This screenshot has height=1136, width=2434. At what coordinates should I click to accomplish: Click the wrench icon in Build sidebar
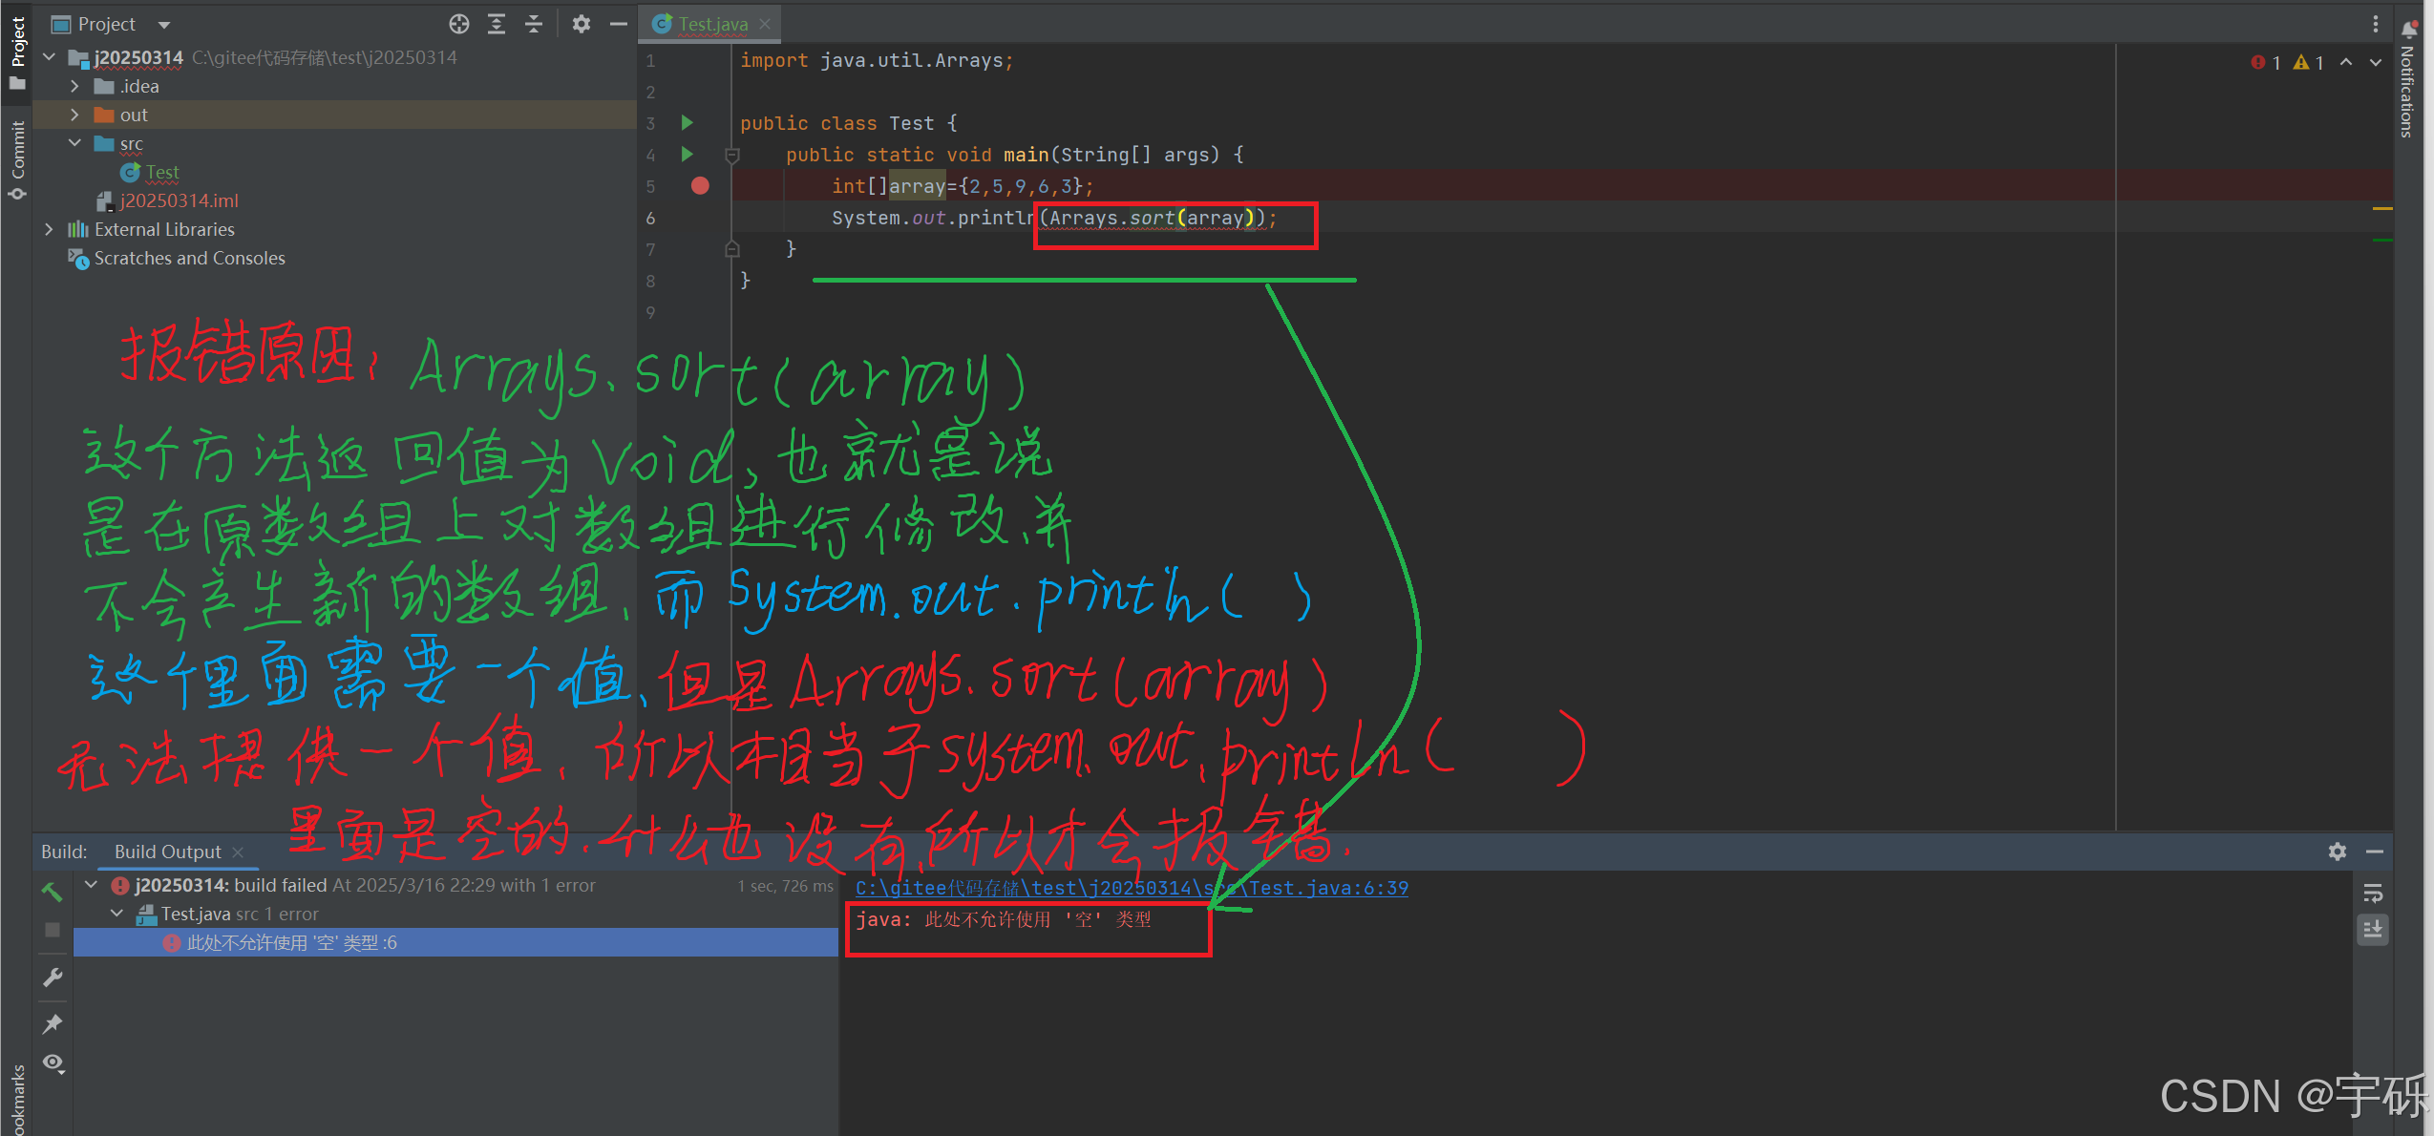(53, 978)
